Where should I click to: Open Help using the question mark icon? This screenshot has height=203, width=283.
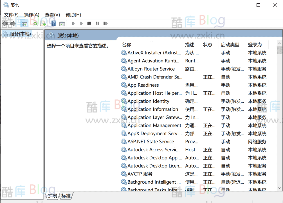point(53,23)
